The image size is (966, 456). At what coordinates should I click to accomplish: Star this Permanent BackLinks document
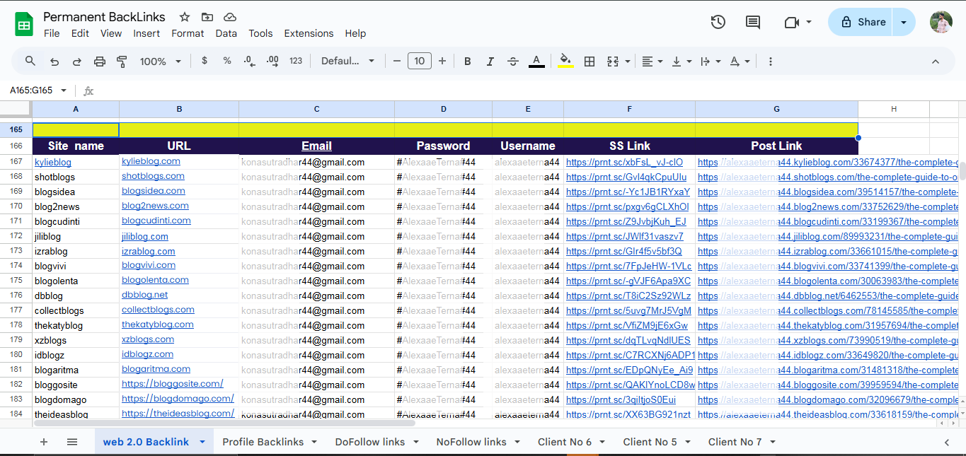(x=185, y=17)
